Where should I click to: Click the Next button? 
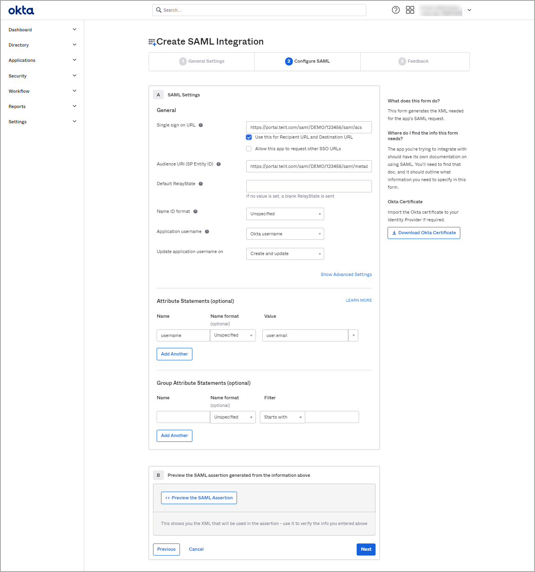(366, 550)
